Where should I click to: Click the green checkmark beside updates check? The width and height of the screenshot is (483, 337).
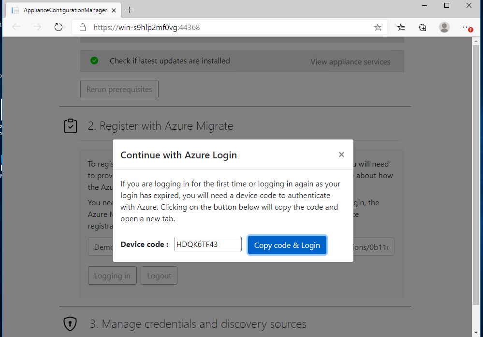(x=94, y=61)
